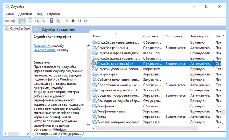Switch to the Расширенный tab

pos(45,134)
